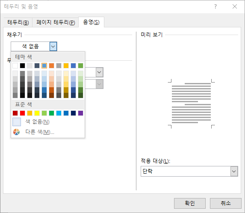Pick the lightest orange tint swatch
The image size is (245, 213).
coord(52,74)
